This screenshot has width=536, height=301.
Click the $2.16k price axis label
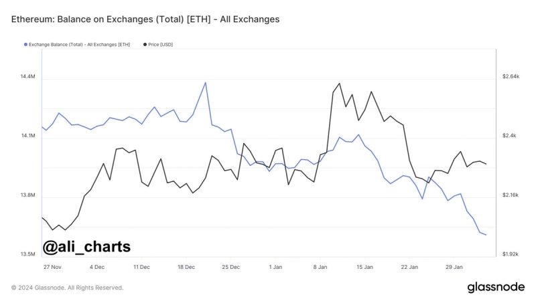(x=511, y=195)
